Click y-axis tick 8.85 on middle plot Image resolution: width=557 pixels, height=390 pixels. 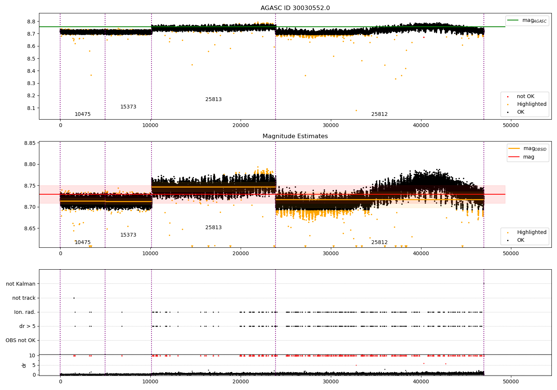(30, 143)
